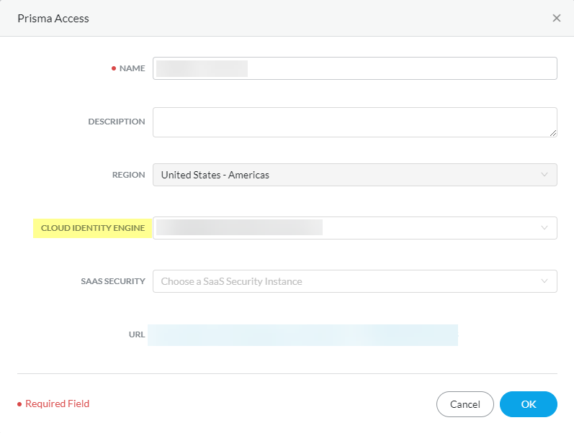Grab the Description box resize handle

pos(553,133)
